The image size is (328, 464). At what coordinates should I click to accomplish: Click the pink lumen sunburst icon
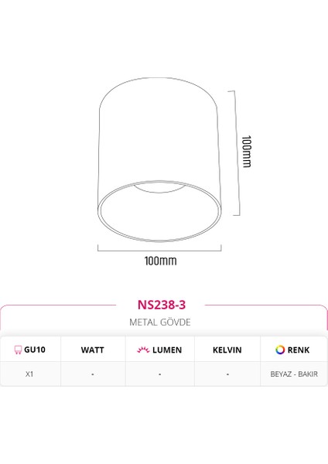point(143,350)
